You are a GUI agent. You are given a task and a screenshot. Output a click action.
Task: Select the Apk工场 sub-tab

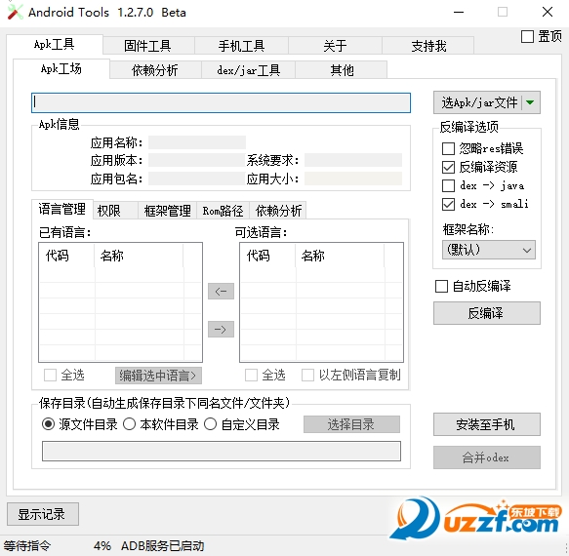(61, 69)
